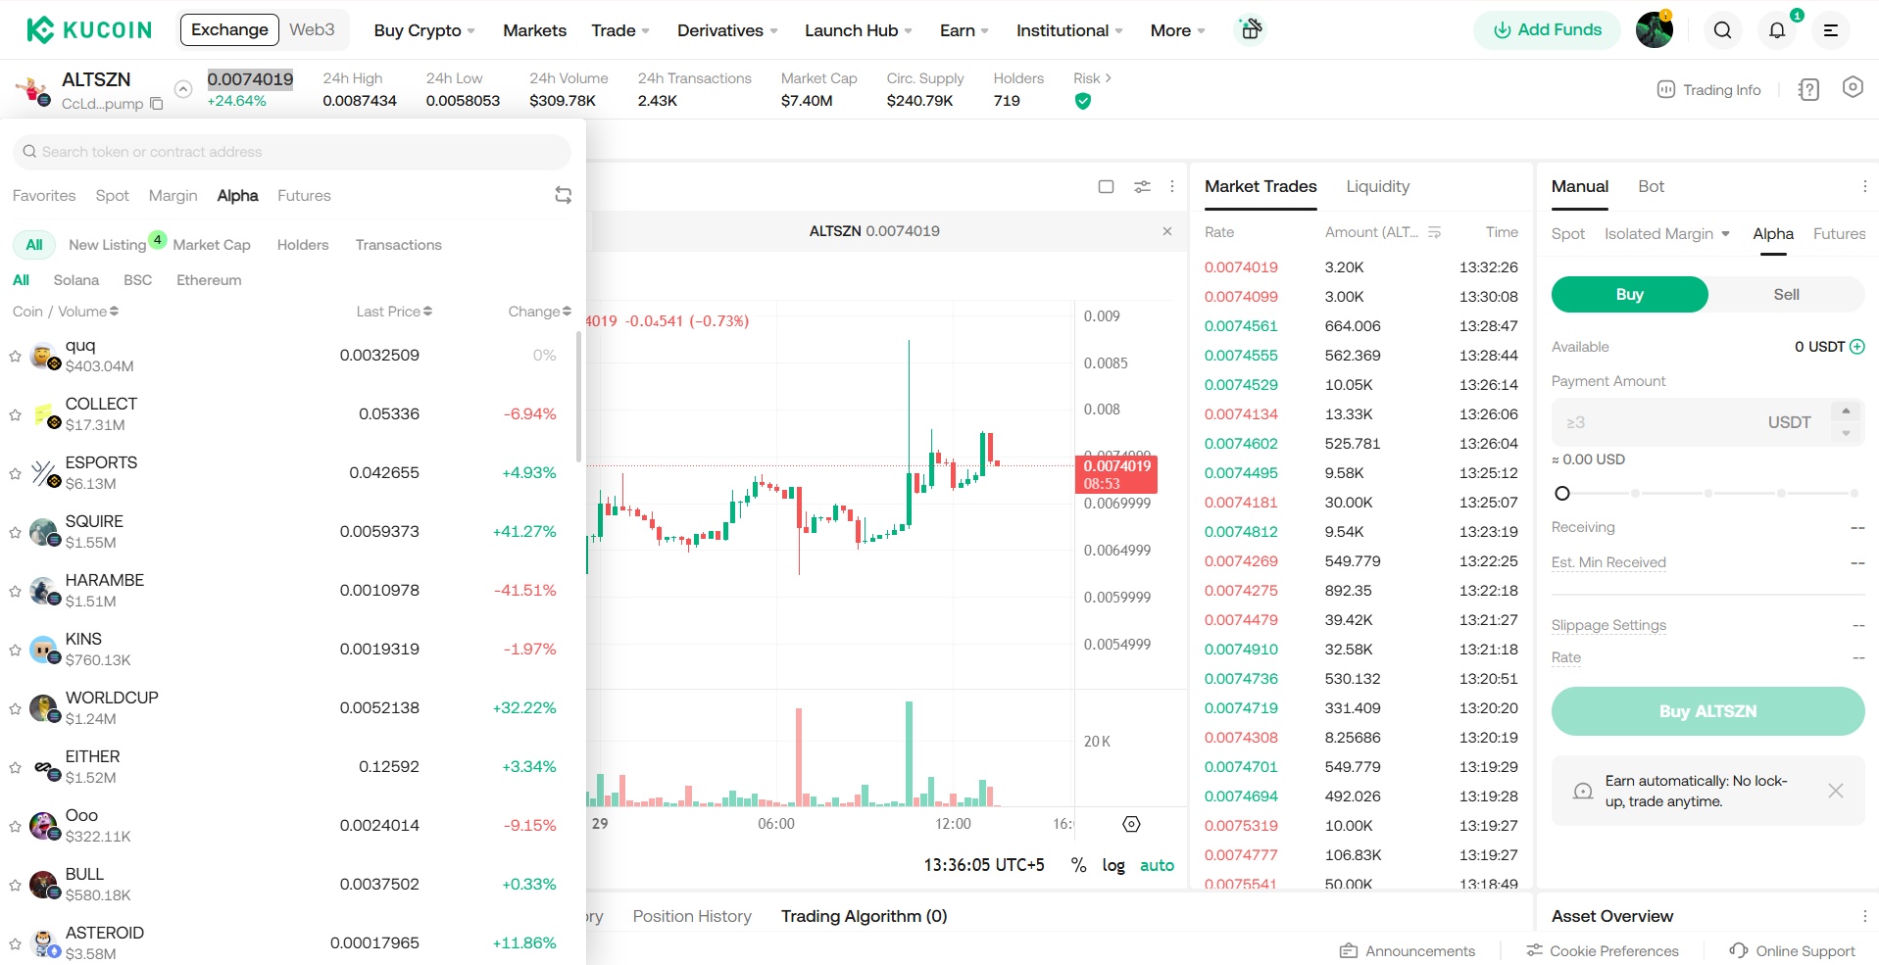The width and height of the screenshot is (1879, 965).
Task: Expand the Institutional dropdown
Action: (1069, 30)
